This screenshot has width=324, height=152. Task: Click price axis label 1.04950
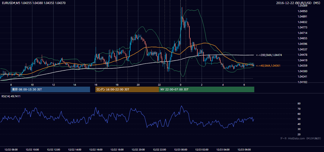(x=302, y=11)
